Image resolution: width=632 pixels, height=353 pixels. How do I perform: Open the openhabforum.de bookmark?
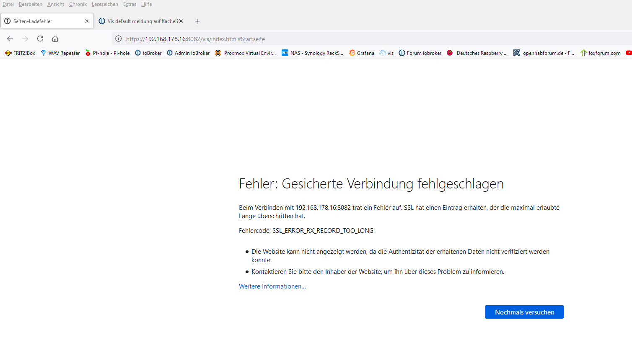pos(544,53)
